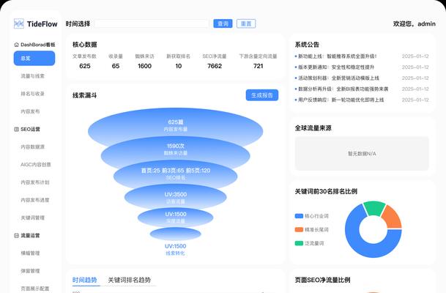Click the 1590次 funnel layer
Viewport: 446px width, 293px height.
pyautogui.click(x=176, y=149)
